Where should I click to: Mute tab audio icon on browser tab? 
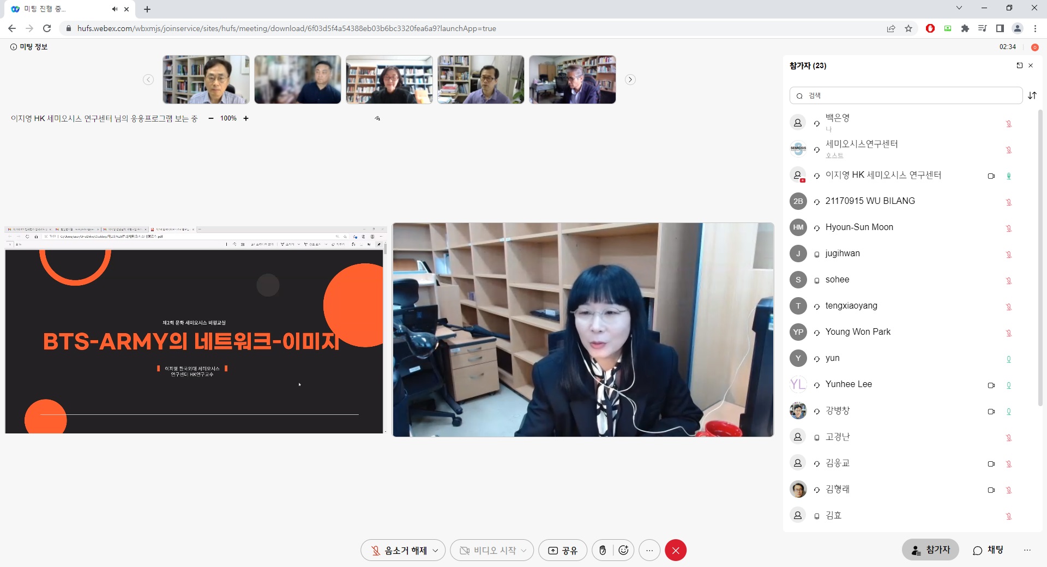click(115, 9)
